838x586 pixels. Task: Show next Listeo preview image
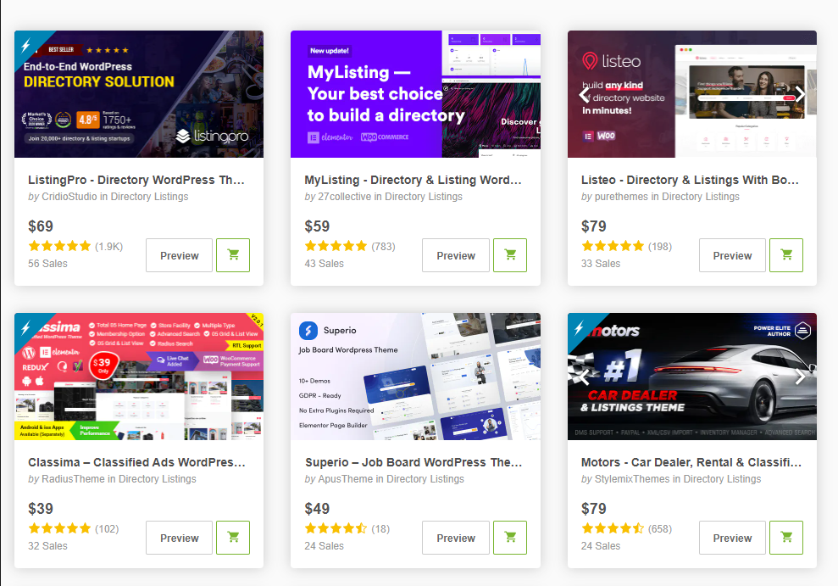[800, 94]
